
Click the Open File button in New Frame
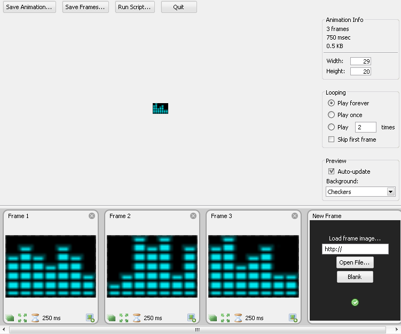(355, 262)
